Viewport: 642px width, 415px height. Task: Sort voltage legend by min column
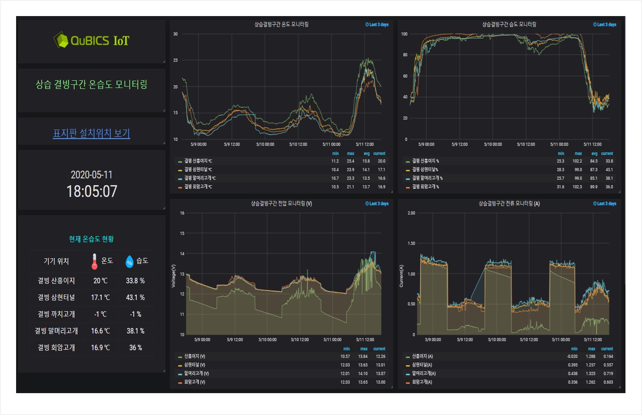(x=346, y=349)
